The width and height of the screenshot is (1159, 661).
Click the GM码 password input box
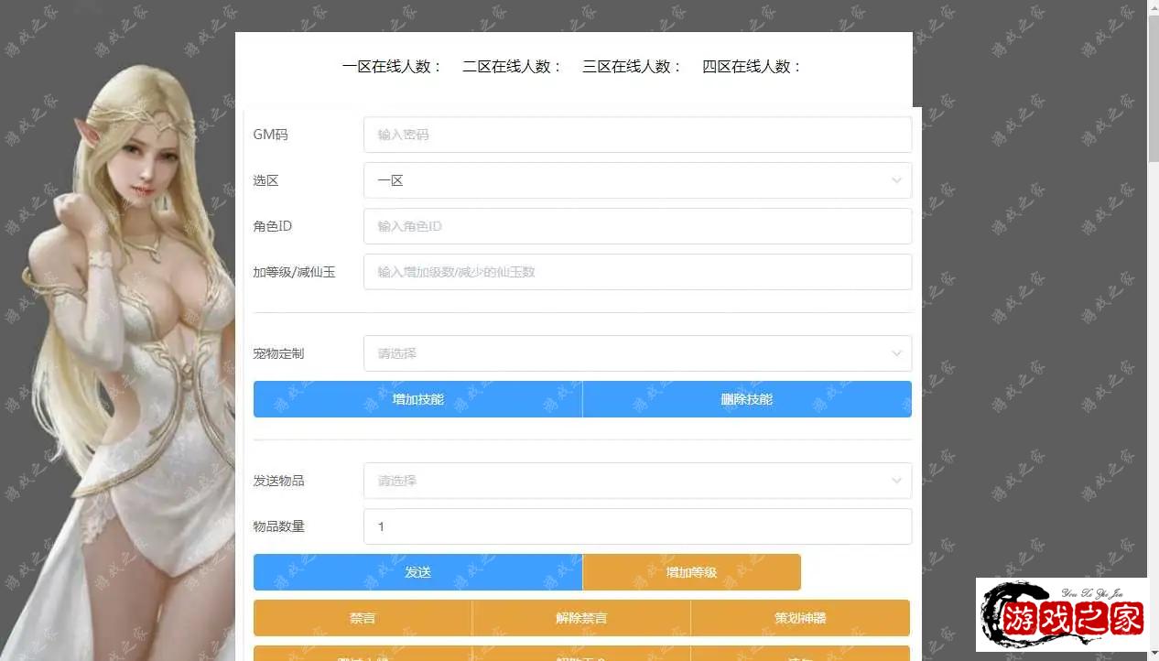click(x=637, y=134)
